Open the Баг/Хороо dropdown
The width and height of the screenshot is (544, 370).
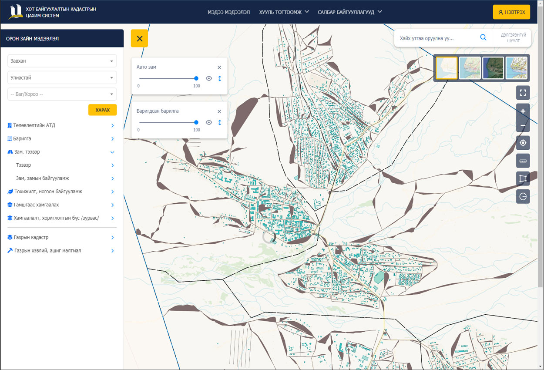(x=62, y=94)
